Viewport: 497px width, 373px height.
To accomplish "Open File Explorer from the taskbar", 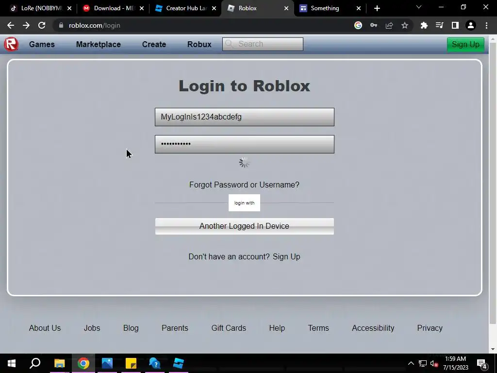I will coord(59,363).
